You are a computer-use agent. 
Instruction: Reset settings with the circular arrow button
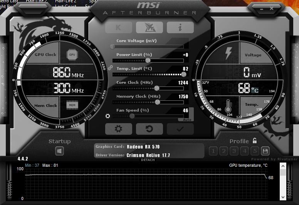point(149,129)
